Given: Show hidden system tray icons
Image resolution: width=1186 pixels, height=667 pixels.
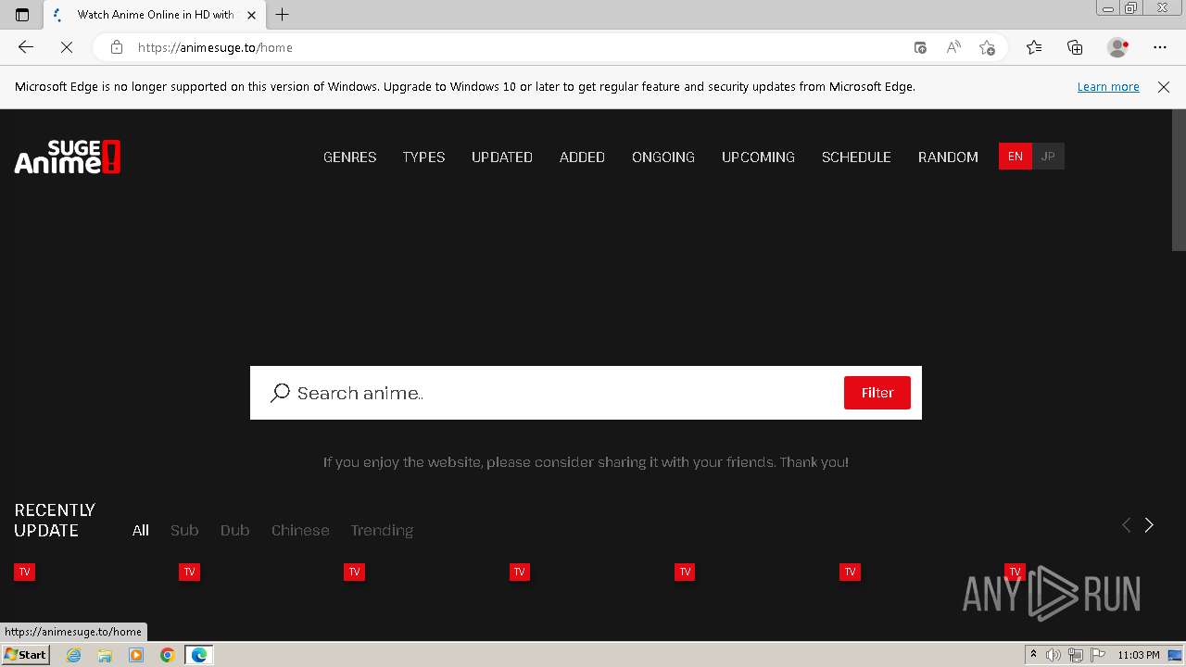Looking at the screenshot, I should (x=1033, y=655).
